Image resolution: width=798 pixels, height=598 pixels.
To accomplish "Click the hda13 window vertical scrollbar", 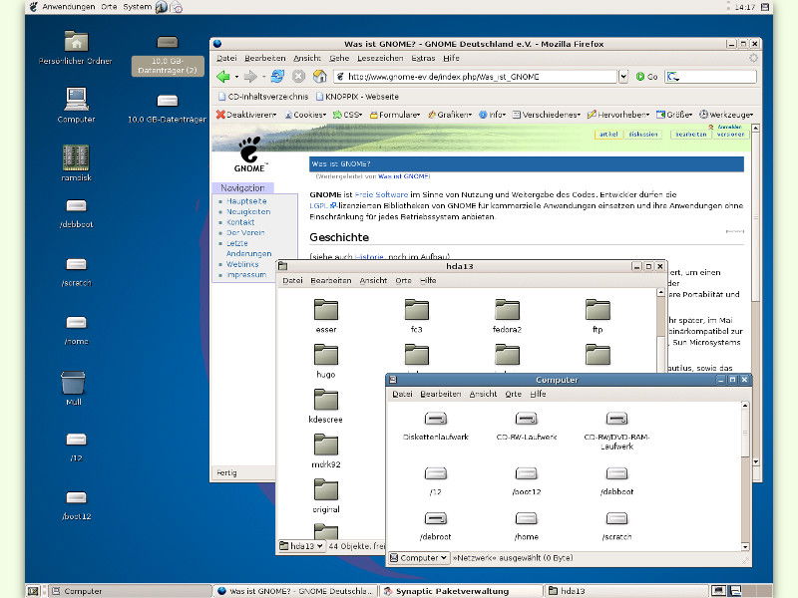I will [661, 329].
